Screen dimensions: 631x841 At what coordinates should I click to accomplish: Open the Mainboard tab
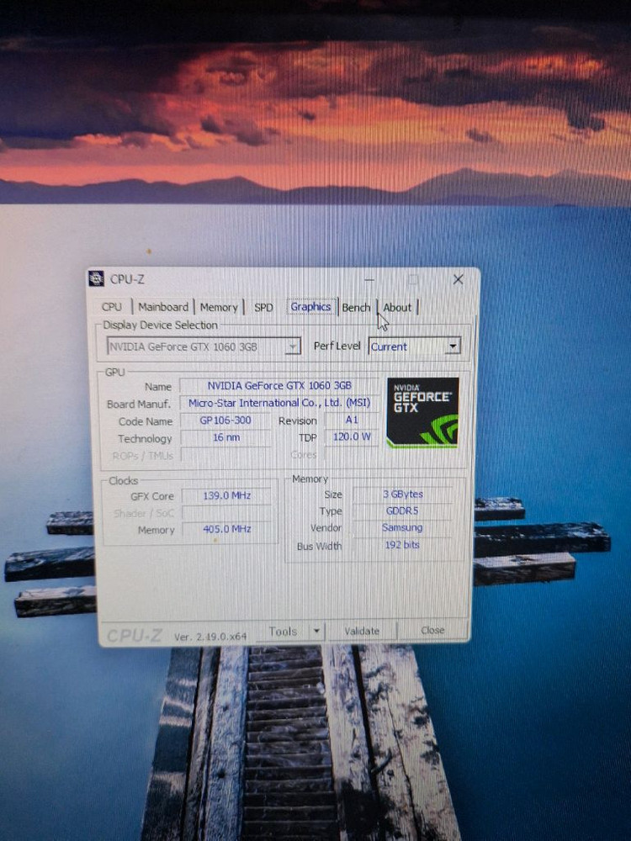pos(163,307)
